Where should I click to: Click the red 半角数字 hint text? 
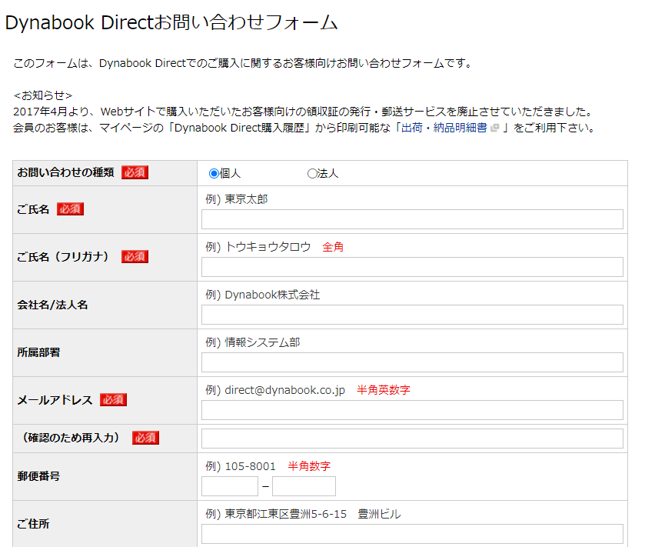point(309,466)
